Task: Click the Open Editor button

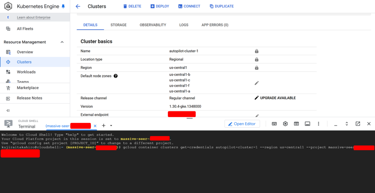Action: tap(242, 124)
